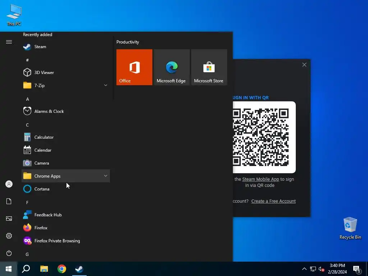Click the Power button in Start
This screenshot has width=368, height=276.
coord(9,253)
